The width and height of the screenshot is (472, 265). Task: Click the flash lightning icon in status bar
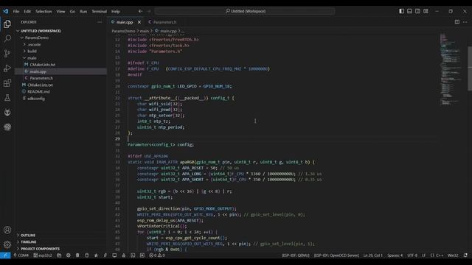point(105,255)
